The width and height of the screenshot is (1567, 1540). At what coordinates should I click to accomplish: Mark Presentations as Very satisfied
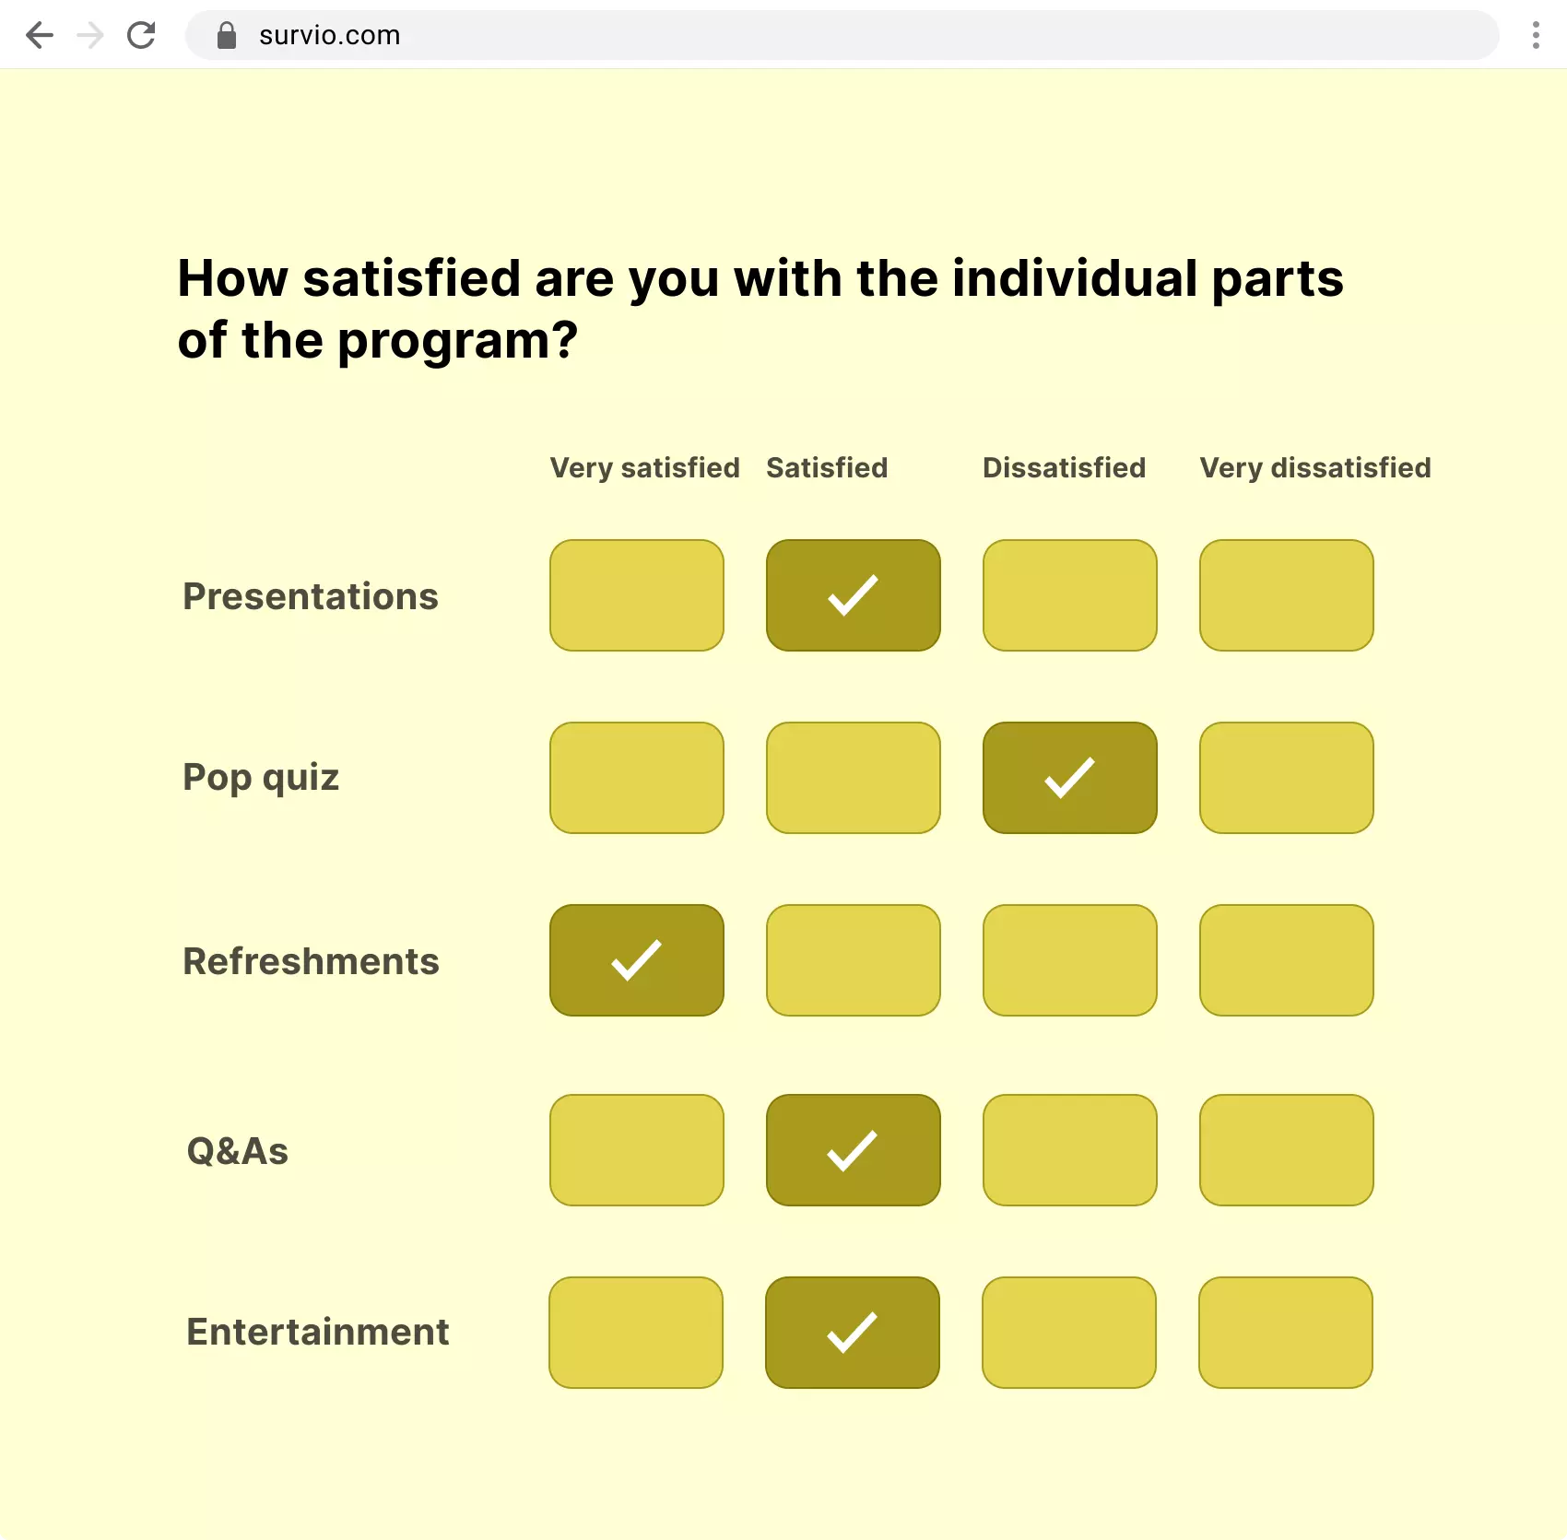(x=636, y=595)
